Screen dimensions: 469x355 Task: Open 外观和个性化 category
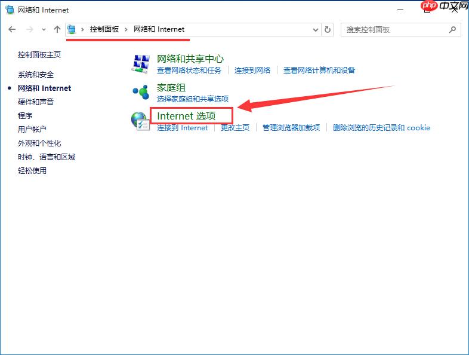click(39, 143)
